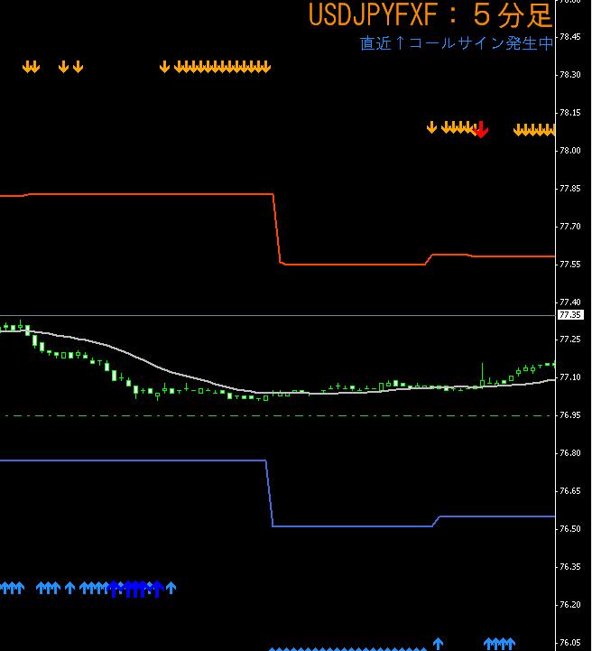
Task: Click the highlighted current price label 77.35
Action: point(570,315)
